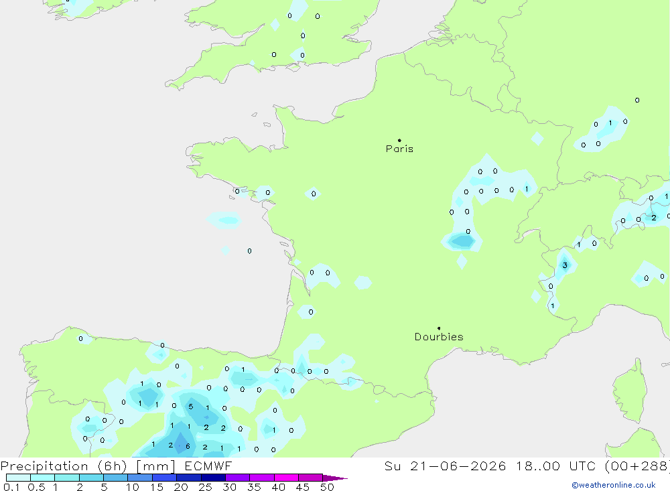Image resolution: width=670 pixels, height=491 pixels.
Task: Select the 10 mm blue legend swatch
Action: [140, 478]
